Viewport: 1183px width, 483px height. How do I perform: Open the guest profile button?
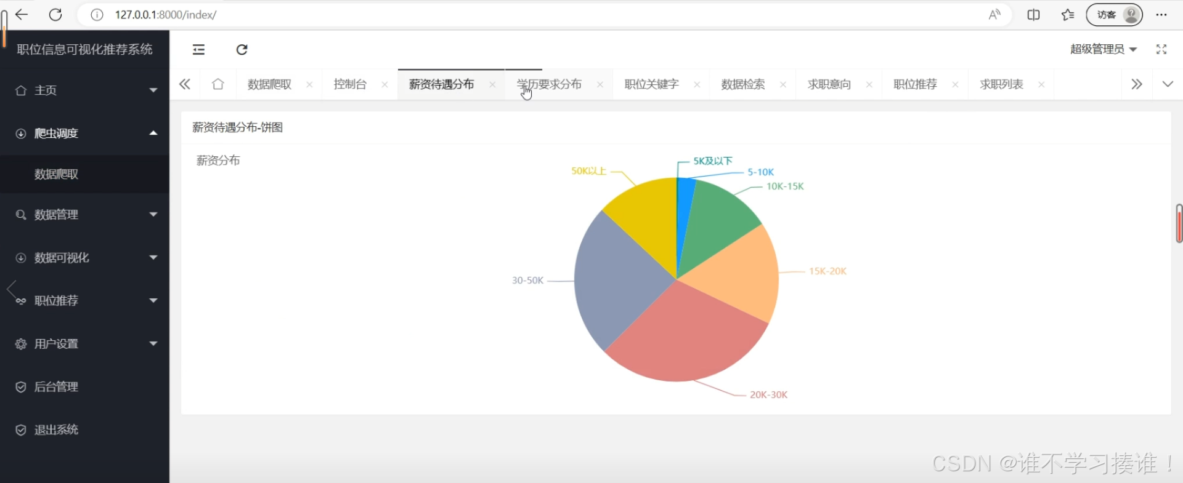(x=1114, y=15)
